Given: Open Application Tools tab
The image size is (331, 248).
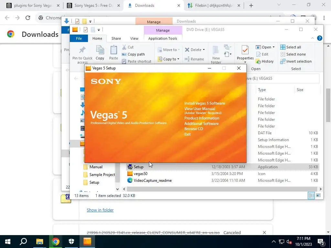Looking at the screenshot, I should 163,38.
